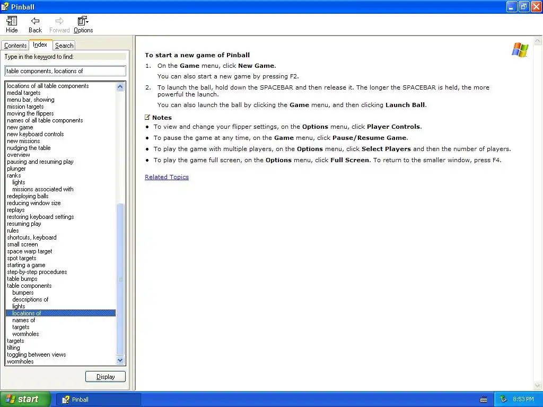Viewport: 543px width, 407px height.
Task: Switch to the Contents tab
Action: [x=15, y=46]
